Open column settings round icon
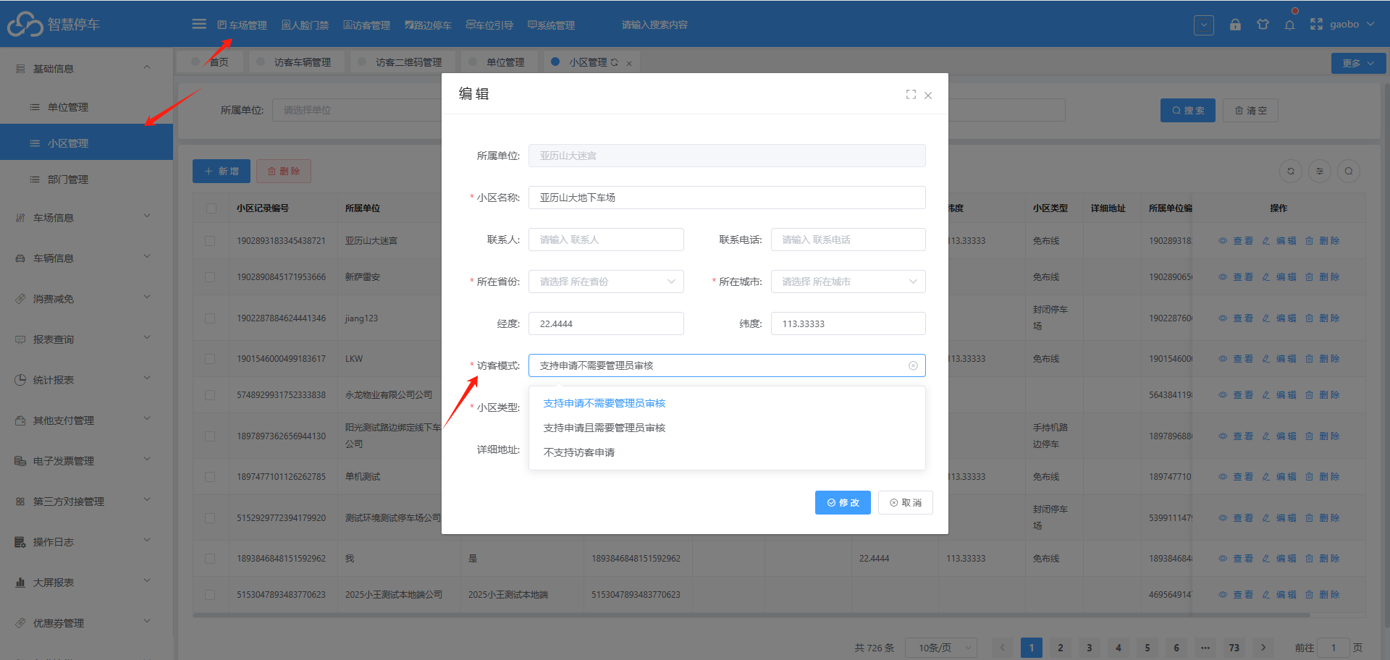This screenshot has height=660, width=1390. (1320, 172)
